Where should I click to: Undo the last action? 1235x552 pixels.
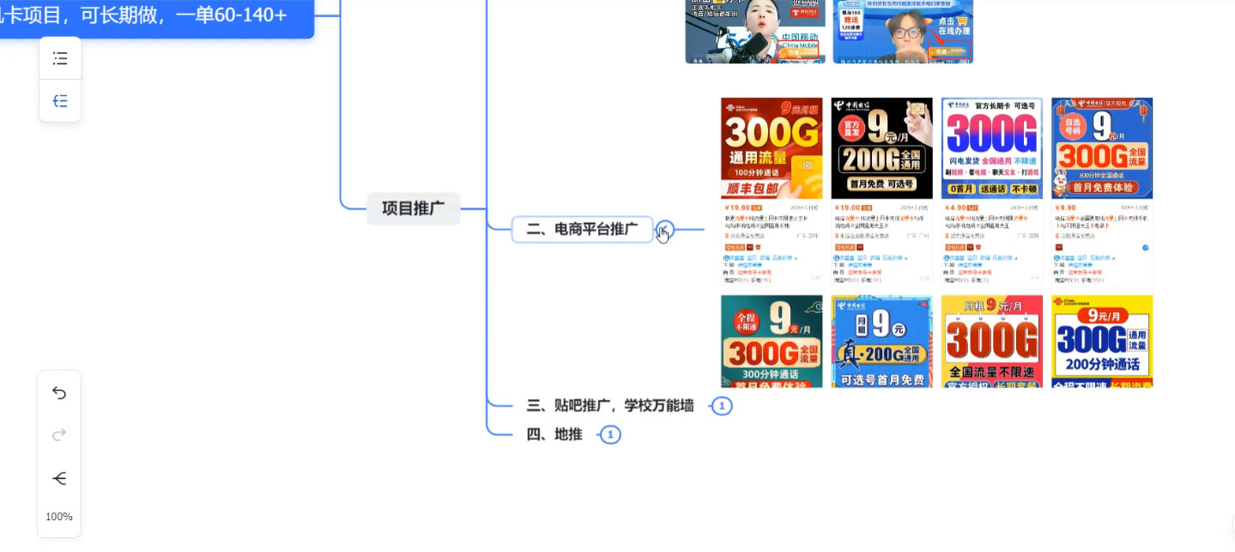pos(59,393)
